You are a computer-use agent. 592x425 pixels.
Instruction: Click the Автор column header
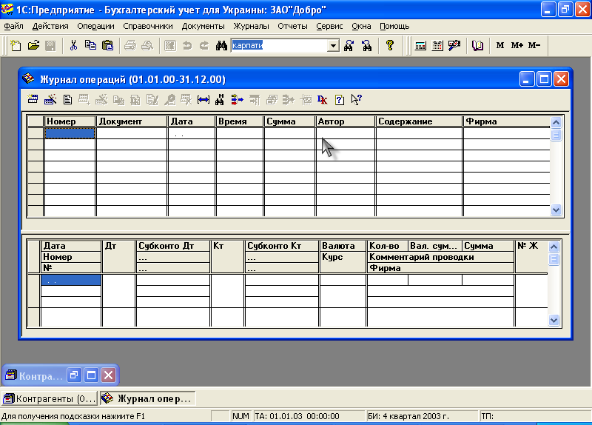(x=345, y=121)
